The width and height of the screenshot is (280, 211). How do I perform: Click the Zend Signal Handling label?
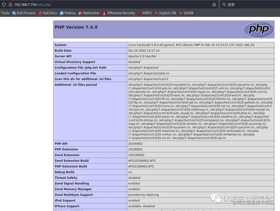pos(72,183)
